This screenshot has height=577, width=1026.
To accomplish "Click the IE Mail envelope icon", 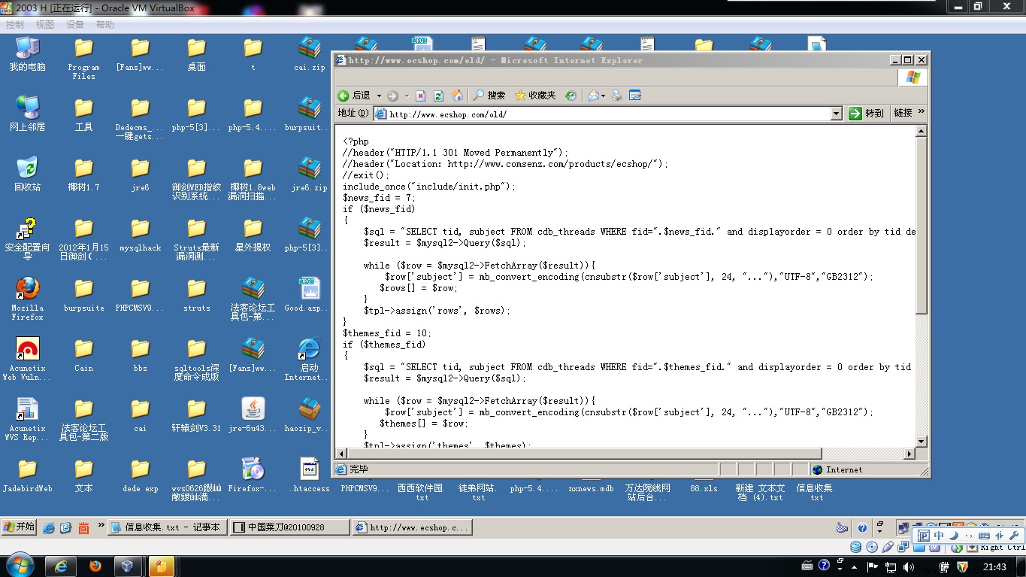I will (593, 96).
